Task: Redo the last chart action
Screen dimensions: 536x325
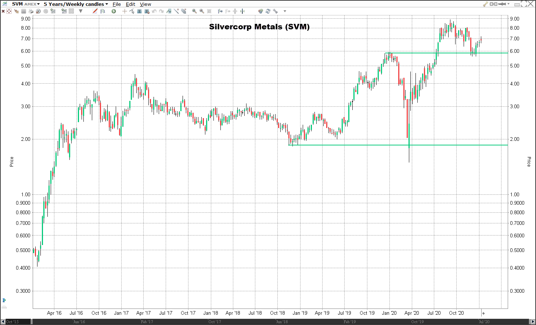Action: (x=161, y=11)
